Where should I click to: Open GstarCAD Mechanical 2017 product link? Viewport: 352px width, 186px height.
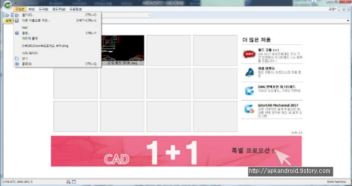pos(278,105)
